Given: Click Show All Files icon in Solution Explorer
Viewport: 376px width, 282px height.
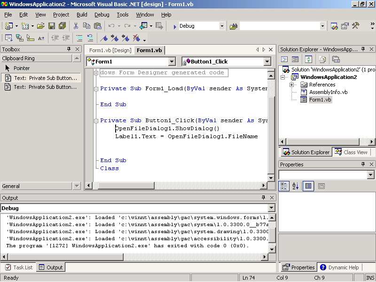Looking at the screenshot, I should [322, 59].
